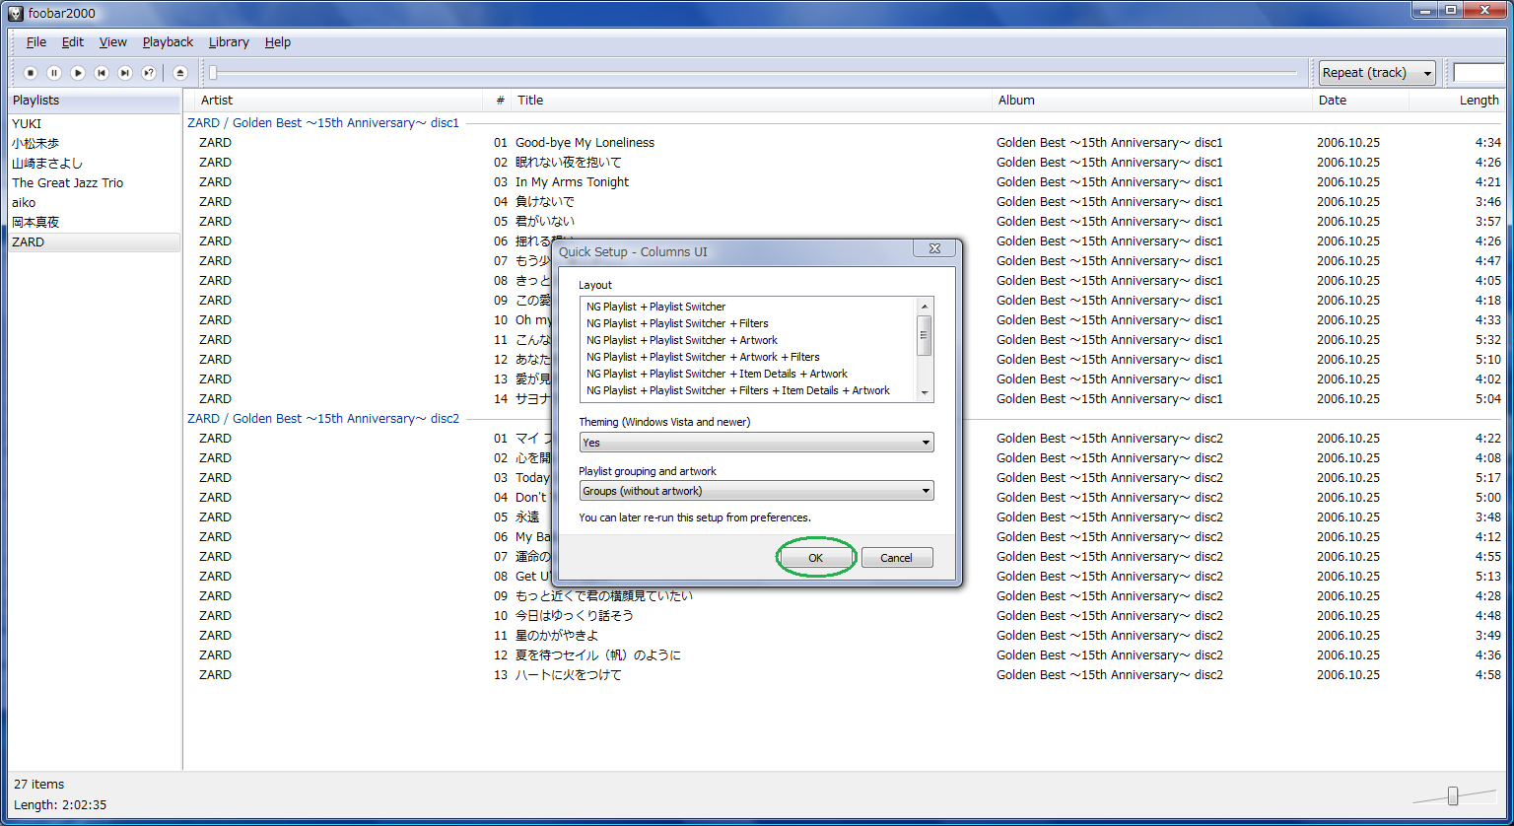This screenshot has width=1514, height=826.
Task: Click the Length column header
Action: point(1458,101)
